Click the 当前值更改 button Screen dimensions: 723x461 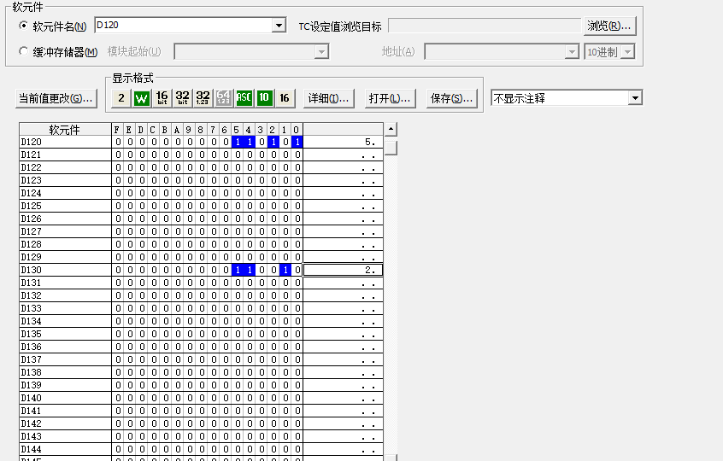point(56,98)
